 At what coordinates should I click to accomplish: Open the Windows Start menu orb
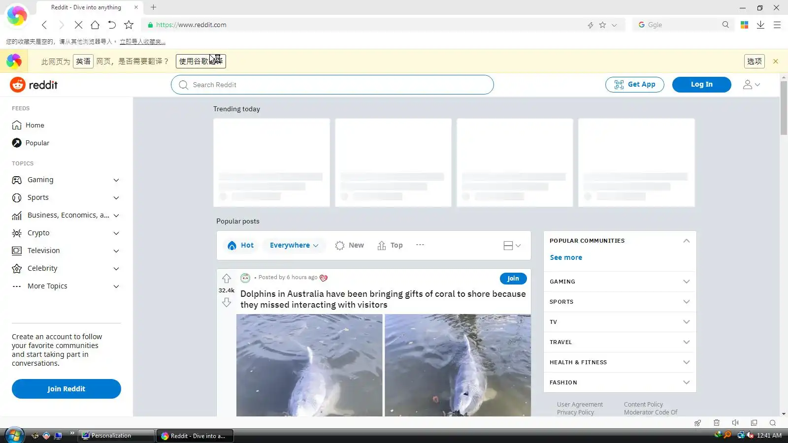14,436
